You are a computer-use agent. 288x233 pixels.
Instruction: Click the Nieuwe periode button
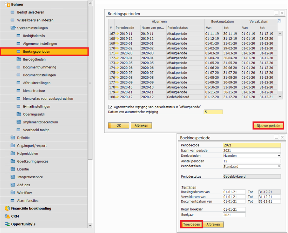(268, 126)
